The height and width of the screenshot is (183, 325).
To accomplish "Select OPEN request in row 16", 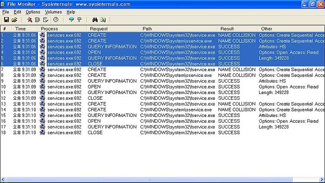I will [x=94, y=121].
